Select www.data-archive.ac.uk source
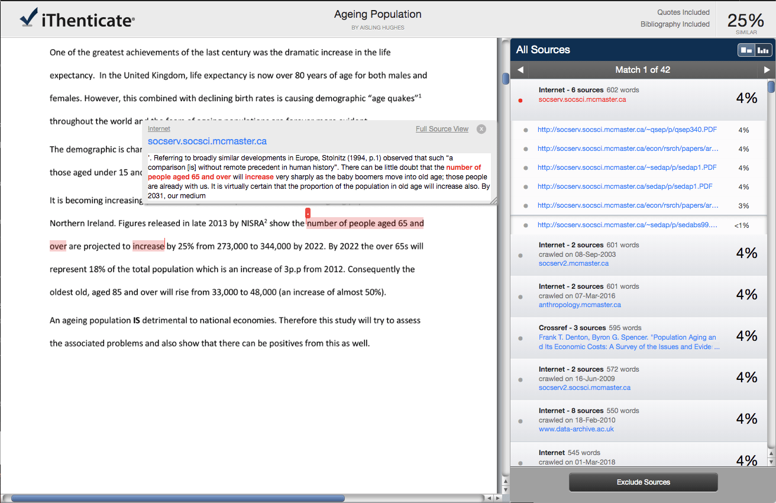The image size is (776, 503). 576,429
